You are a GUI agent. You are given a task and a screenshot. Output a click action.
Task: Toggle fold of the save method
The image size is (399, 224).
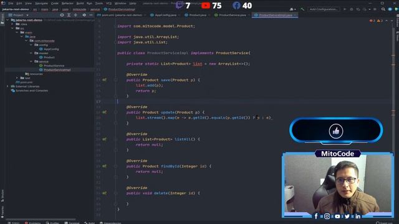point(115,80)
